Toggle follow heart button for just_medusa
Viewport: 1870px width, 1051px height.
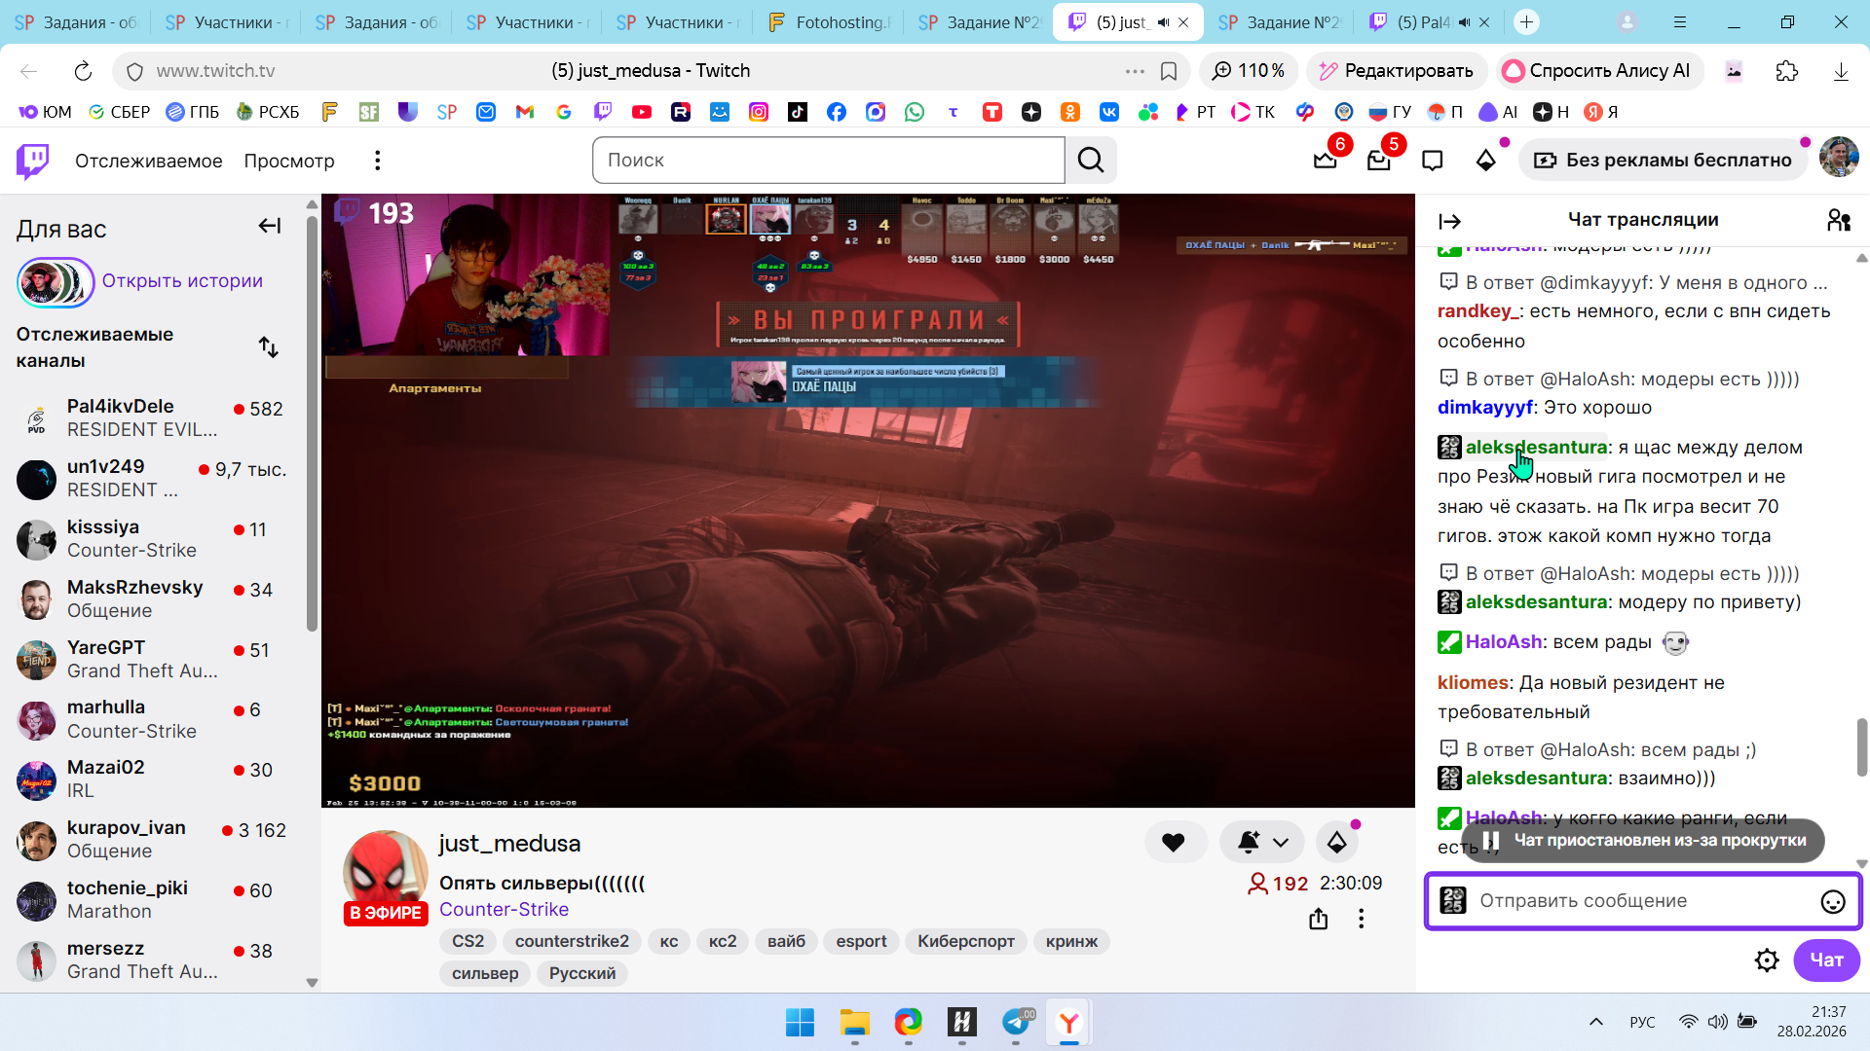click(x=1174, y=843)
